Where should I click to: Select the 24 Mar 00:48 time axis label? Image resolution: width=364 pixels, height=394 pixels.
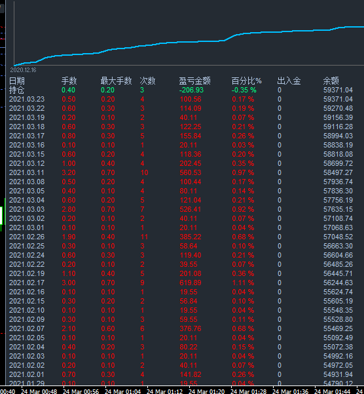[39, 391]
